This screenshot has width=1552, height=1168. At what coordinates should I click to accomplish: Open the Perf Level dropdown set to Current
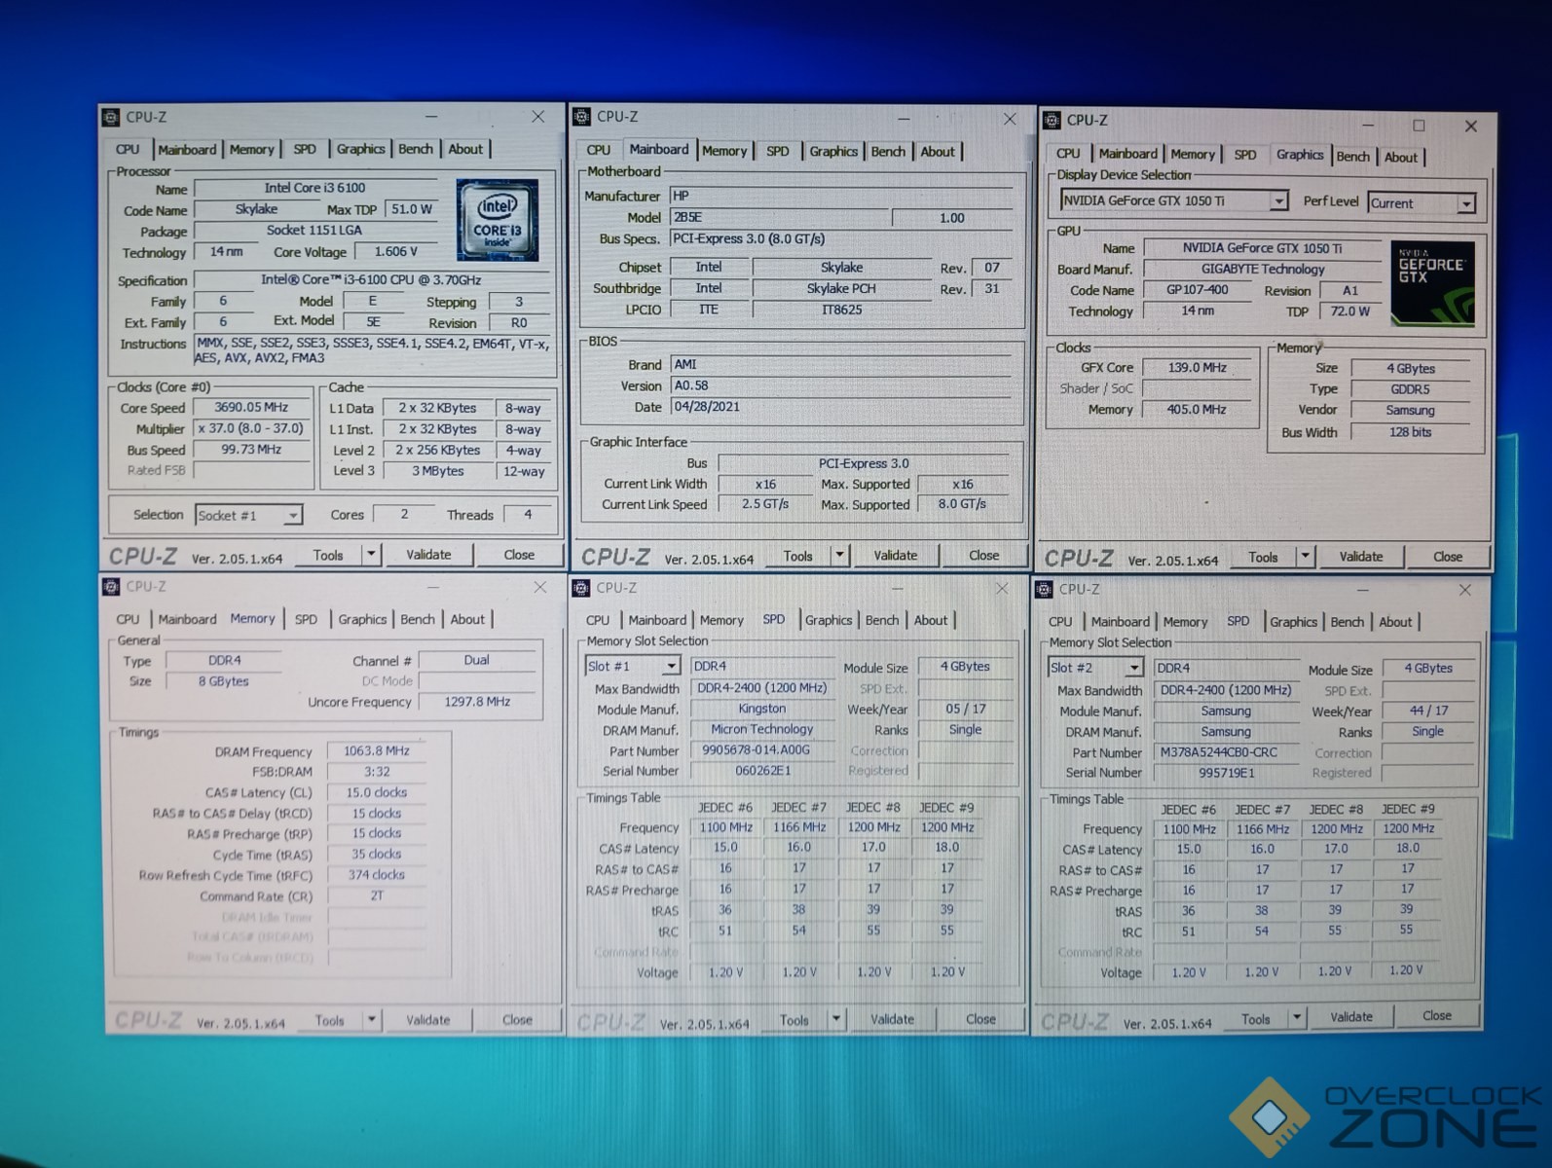(x=1465, y=203)
